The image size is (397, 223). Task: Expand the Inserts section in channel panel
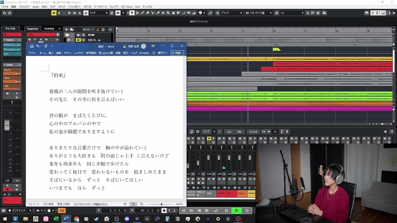coord(10,40)
